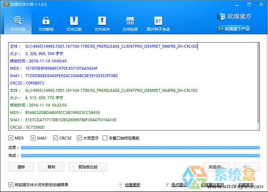Click the X86FRE ISO file path line

[104, 46]
